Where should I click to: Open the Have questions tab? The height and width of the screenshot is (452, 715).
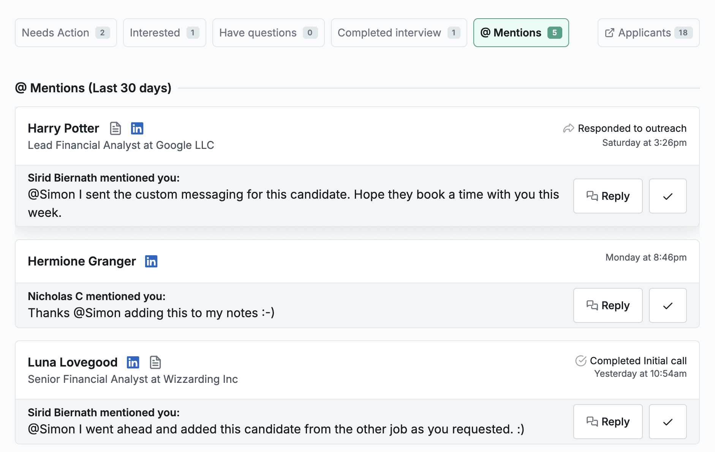coord(268,33)
